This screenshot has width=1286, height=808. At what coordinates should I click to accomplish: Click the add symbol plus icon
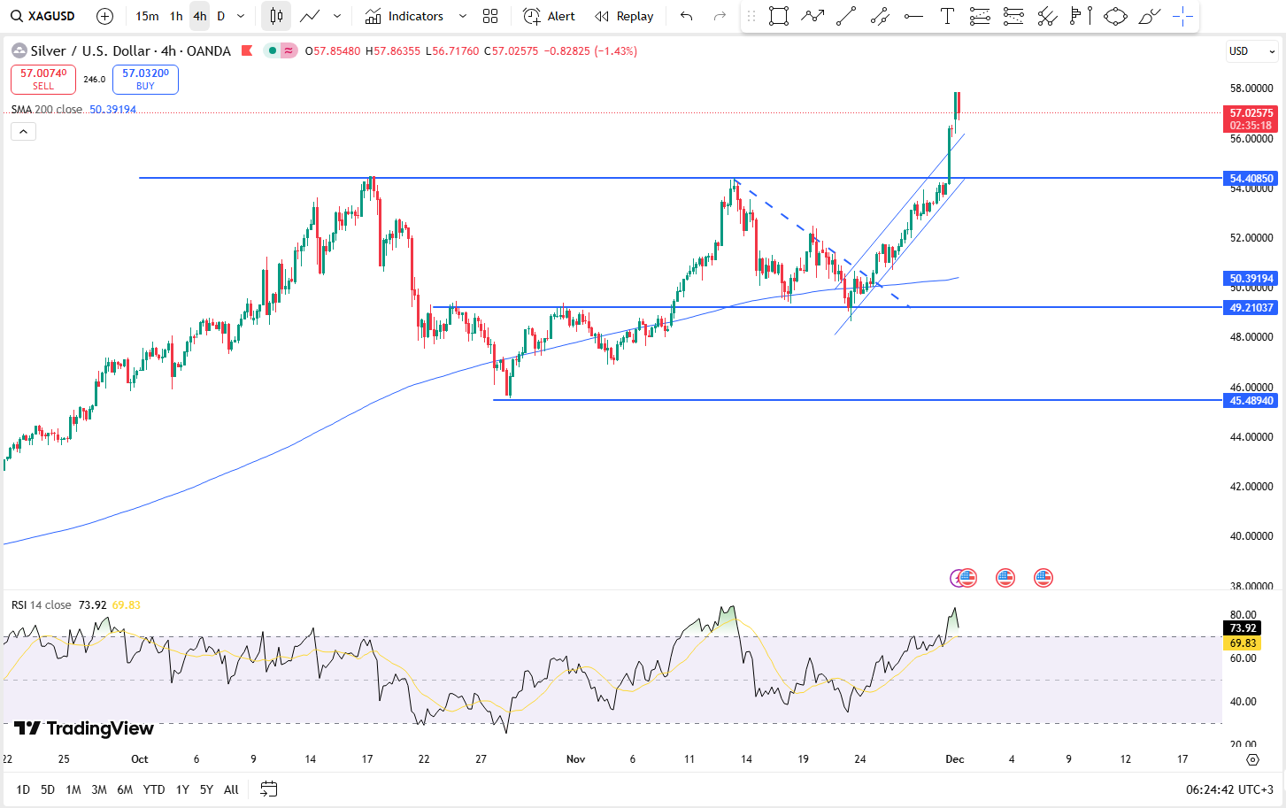point(104,16)
